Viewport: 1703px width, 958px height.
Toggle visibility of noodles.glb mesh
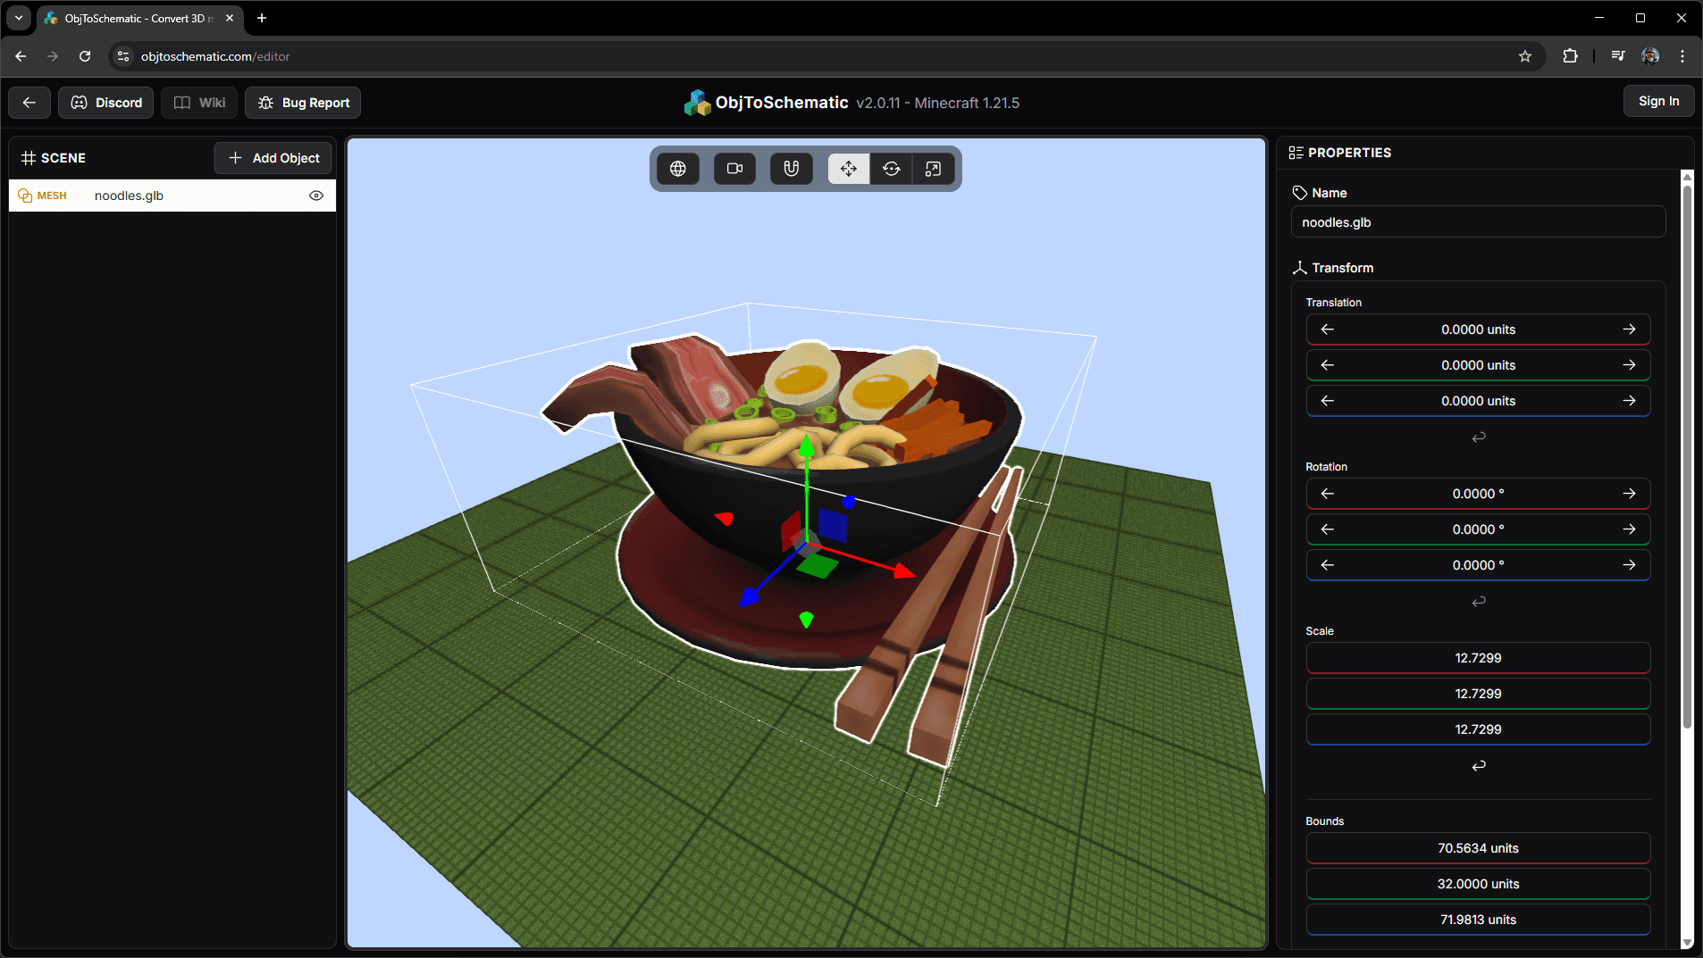click(316, 196)
